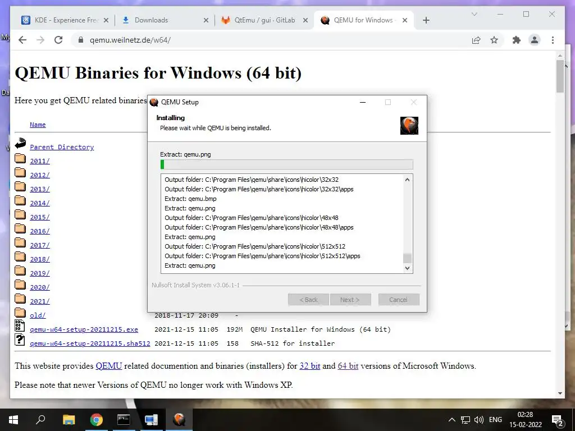The width and height of the screenshot is (575, 431).
Task: Click folder icon beside 2016/
Action: coord(20,228)
